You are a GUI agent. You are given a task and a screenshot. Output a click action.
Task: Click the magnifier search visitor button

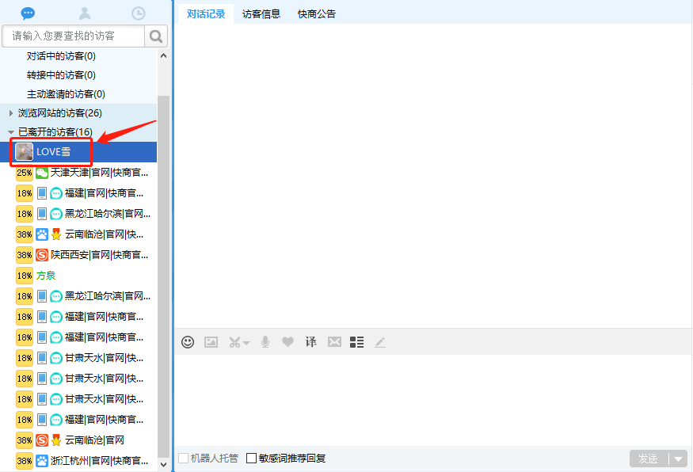[156, 36]
